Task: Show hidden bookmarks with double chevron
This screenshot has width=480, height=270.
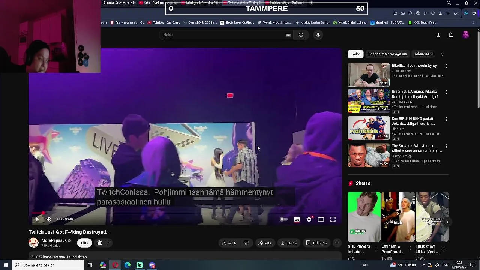Action: point(473,22)
